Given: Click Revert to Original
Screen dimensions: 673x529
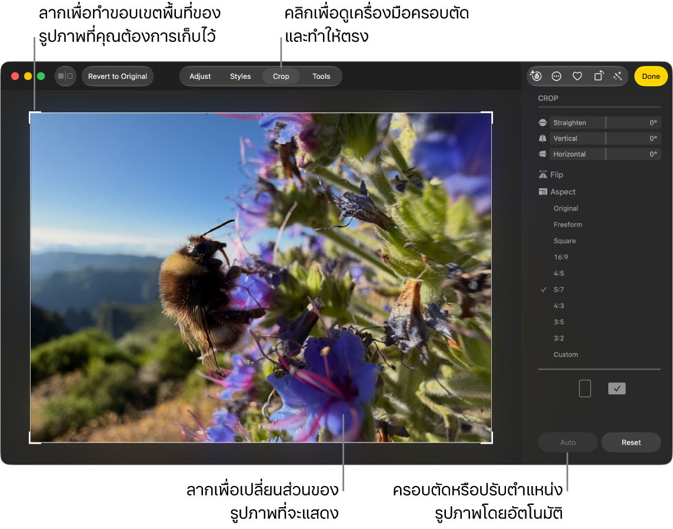Looking at the screenshot, I should click(118, 76).
